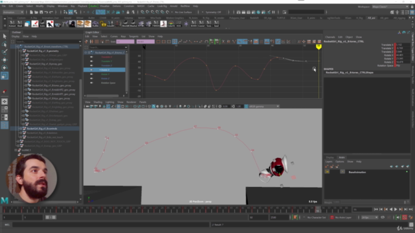Open the sRGB gamma view transform dropdown

[264, 106]
